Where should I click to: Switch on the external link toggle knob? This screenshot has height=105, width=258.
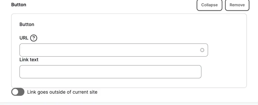[x=15, y=92]
